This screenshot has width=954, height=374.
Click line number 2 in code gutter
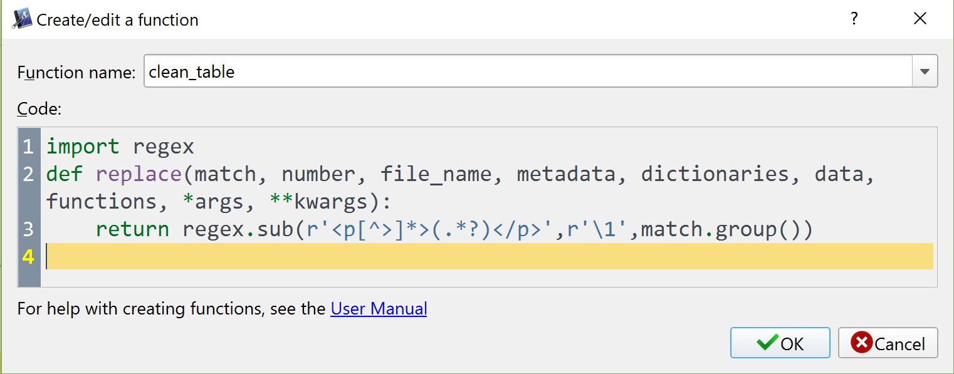click(x=28, y=174)
